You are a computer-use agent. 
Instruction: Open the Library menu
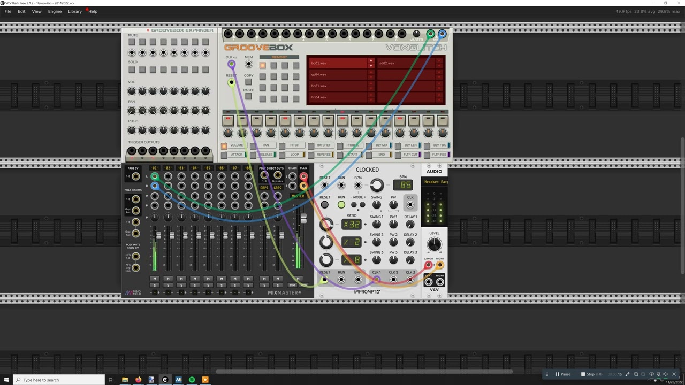75,11
